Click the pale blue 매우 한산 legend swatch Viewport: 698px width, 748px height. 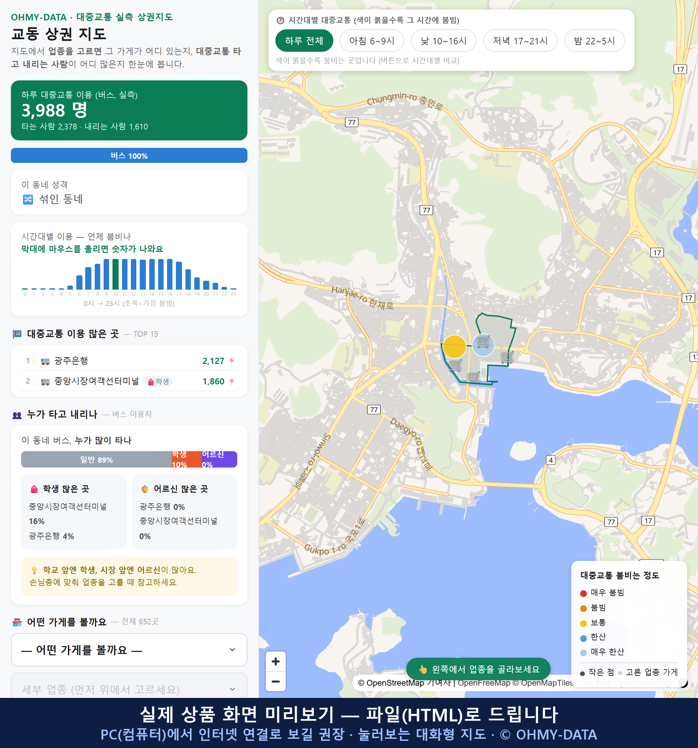click(583, 653)
